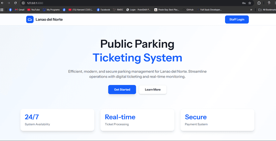Open Facebook icon bookmark right of My Programs

click(x=64, y=10)
